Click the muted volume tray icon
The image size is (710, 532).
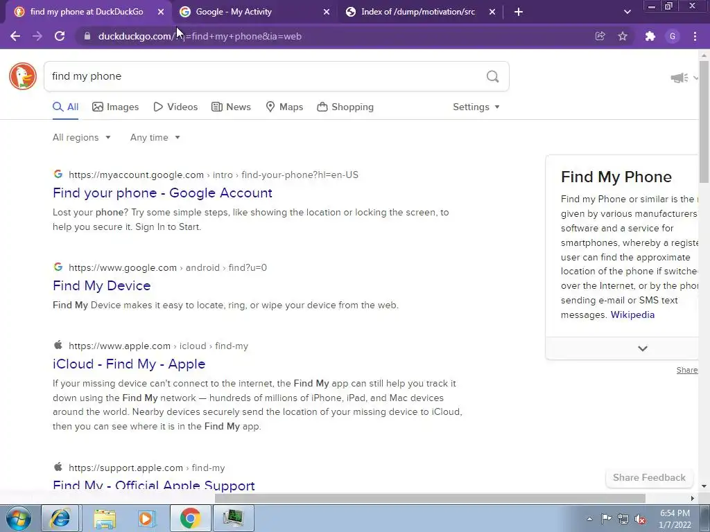pos(640,519)
